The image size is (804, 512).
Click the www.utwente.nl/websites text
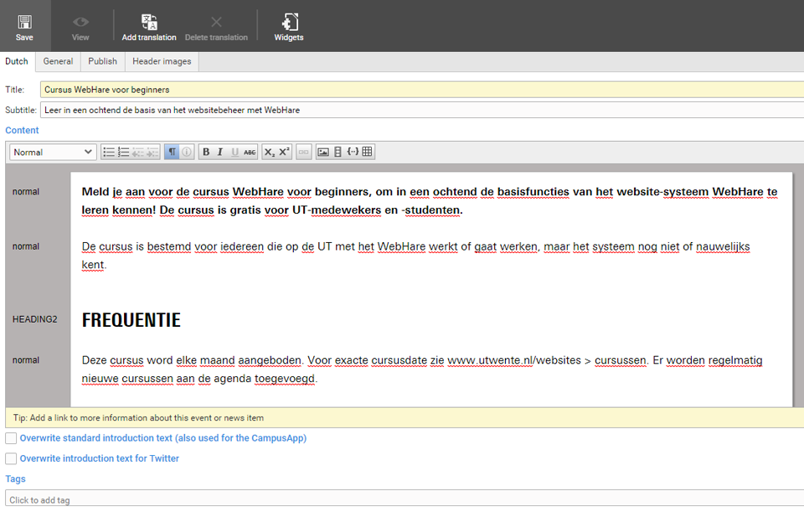[514, 360]
